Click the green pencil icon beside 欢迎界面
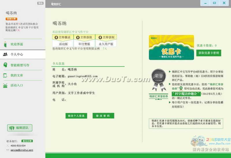Screen dimensions: 231x158 click(x=5, y=44)
